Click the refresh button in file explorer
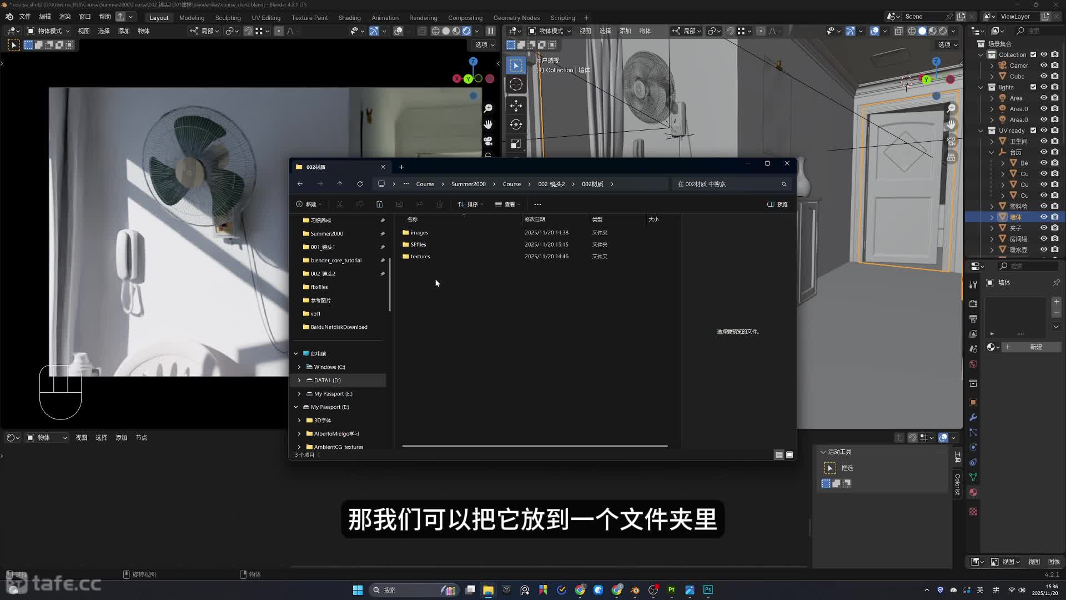 tap(360, 184)
